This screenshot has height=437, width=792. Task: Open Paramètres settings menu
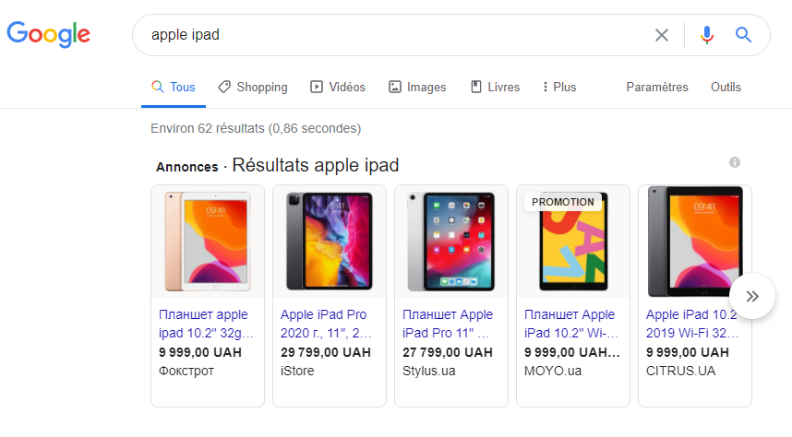point(657,87)
